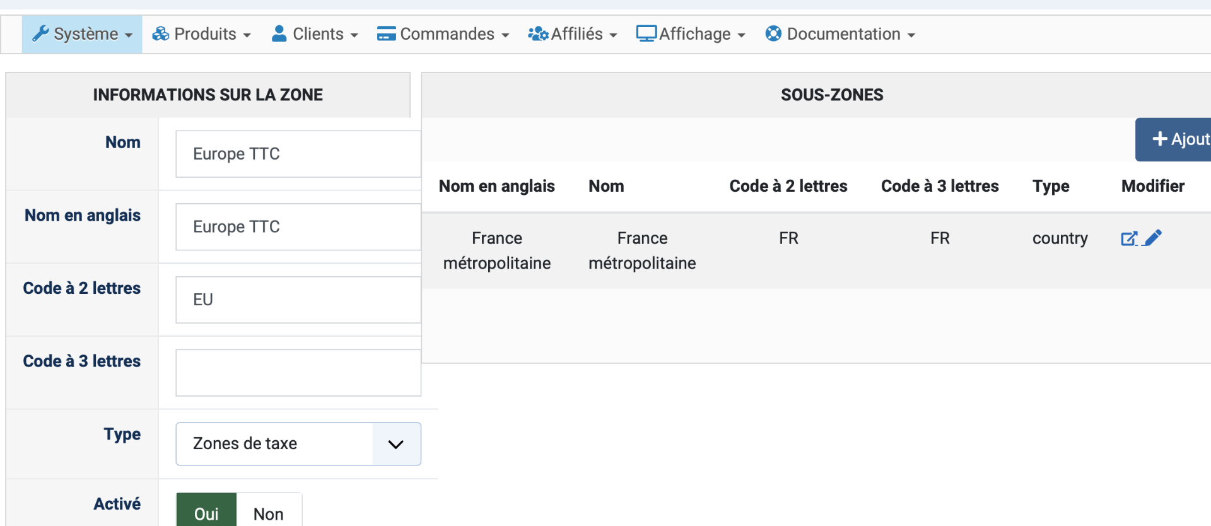This screenshot has width=1211, height=526.
Task: Focus the Nom en anglais text field
Action: [x=298, y=227]
